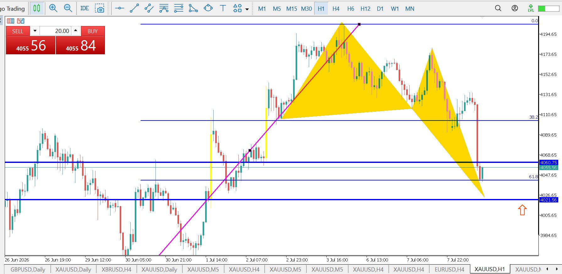Switch chart to M30 timeframe
This screenshot has width=562, height=274.
306,9
